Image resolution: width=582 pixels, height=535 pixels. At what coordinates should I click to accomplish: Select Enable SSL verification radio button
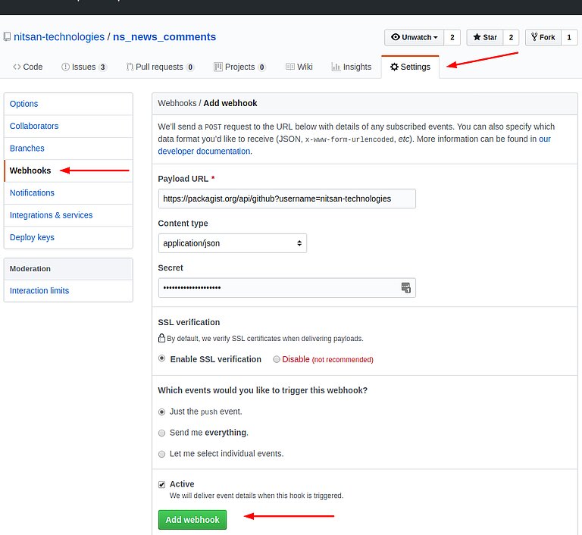click(162, 358)
